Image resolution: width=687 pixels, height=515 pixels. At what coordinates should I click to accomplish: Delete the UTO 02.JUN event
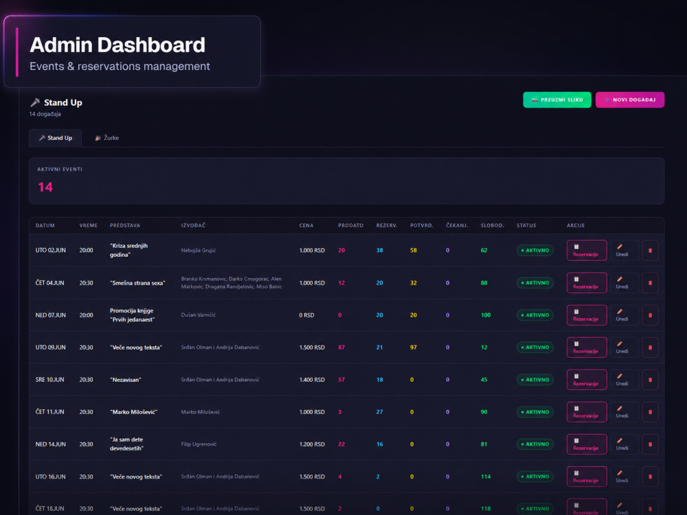click(650, 251)
